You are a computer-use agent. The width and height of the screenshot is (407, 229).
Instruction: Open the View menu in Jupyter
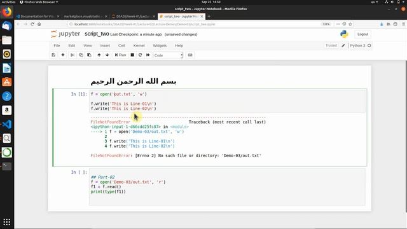pyautogui.click(x=88, y=45)
